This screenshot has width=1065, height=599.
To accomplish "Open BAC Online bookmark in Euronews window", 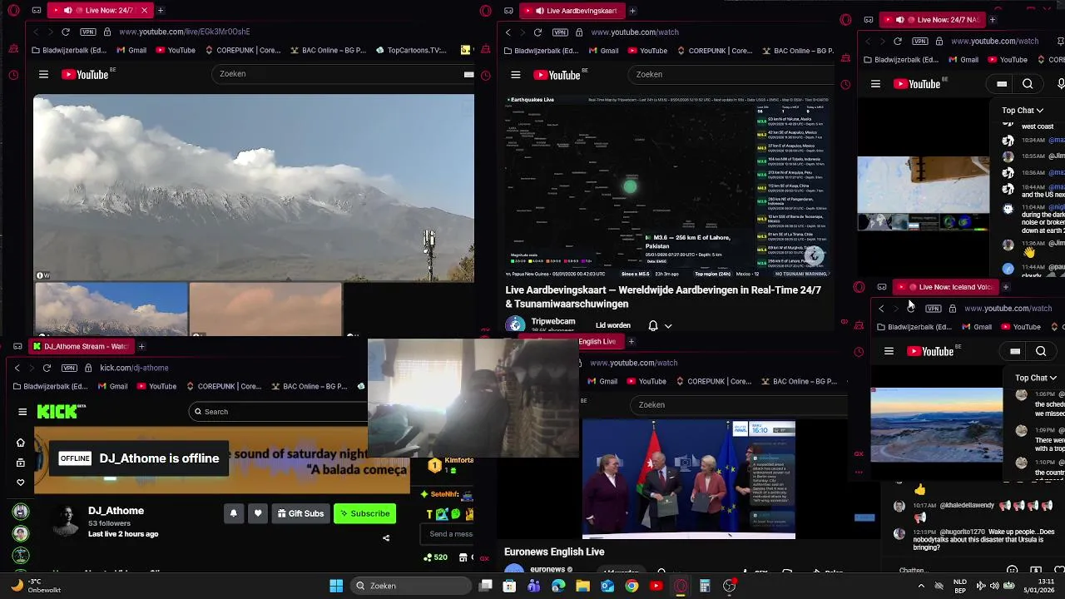I will (797, 381).
